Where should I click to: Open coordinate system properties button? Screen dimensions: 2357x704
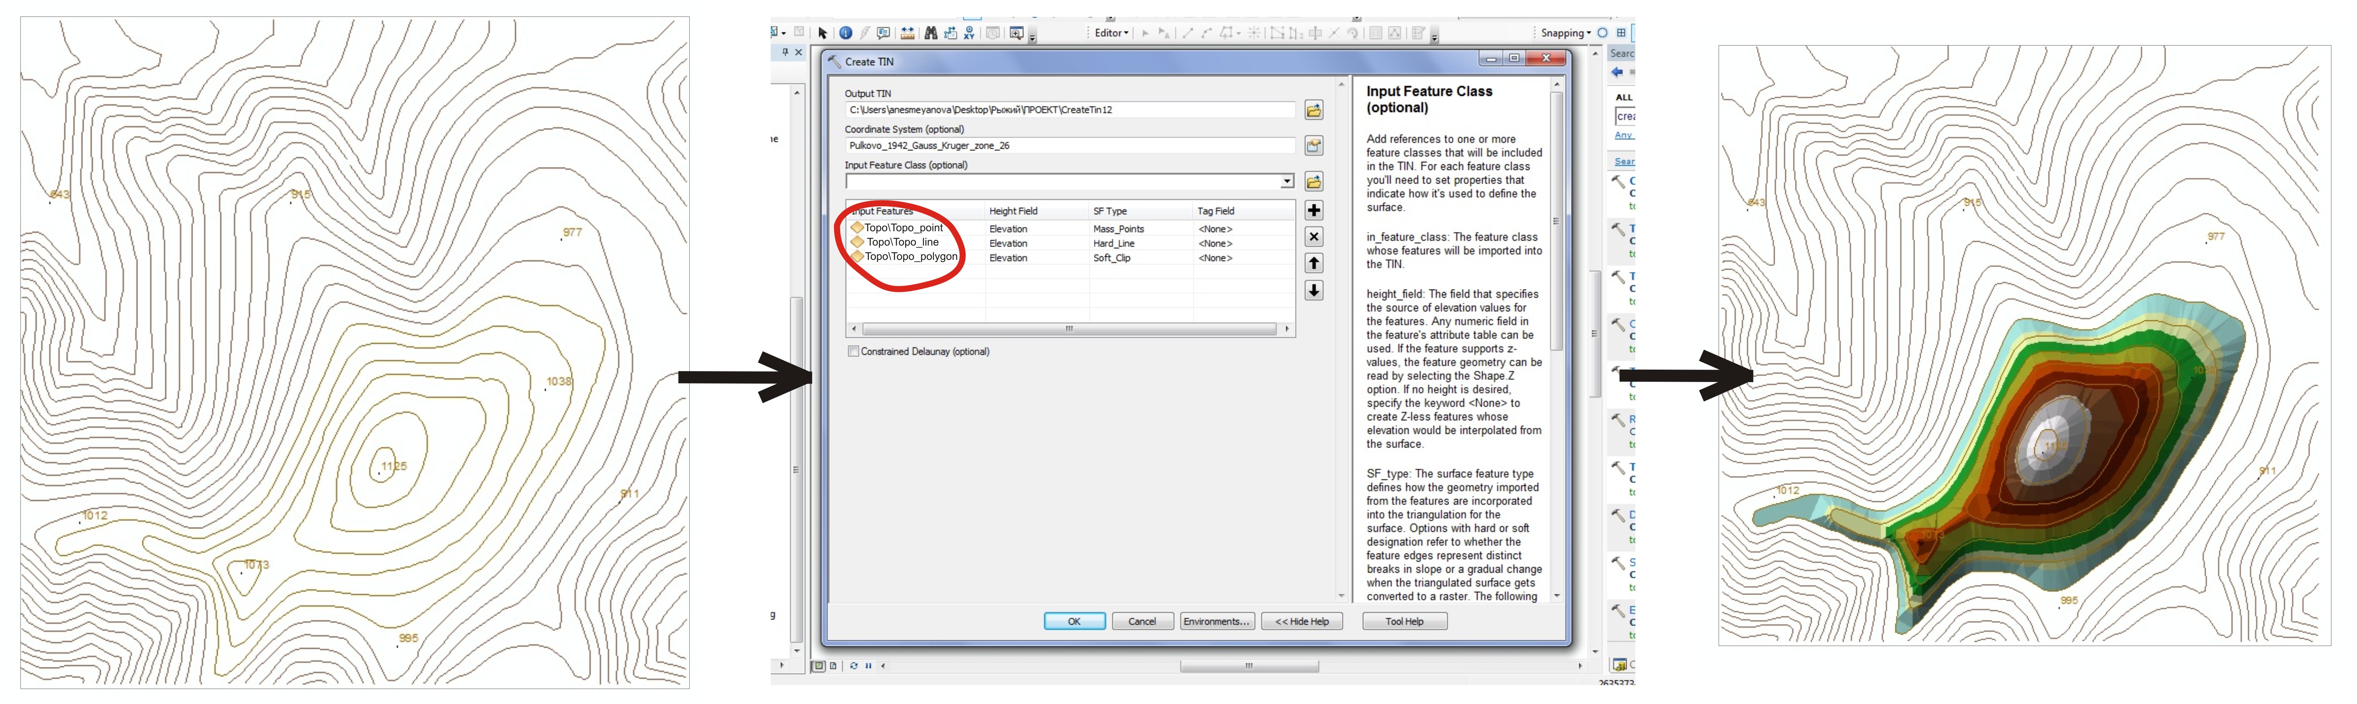click(x=1313, y=146)
